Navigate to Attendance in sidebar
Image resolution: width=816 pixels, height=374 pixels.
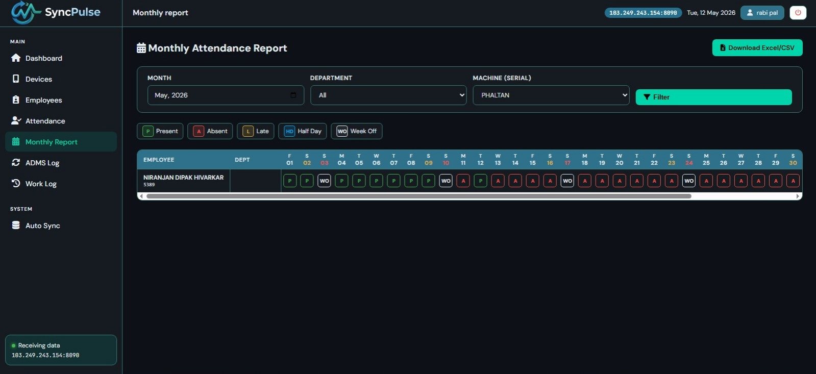pyautogui.click(x=61, y=121)
